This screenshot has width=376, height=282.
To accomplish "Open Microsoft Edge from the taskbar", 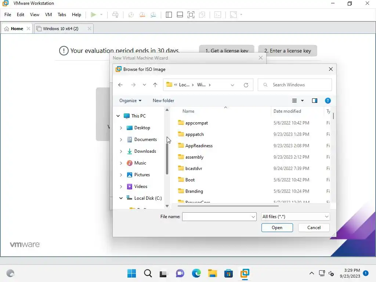I will (x=196, y=273).
